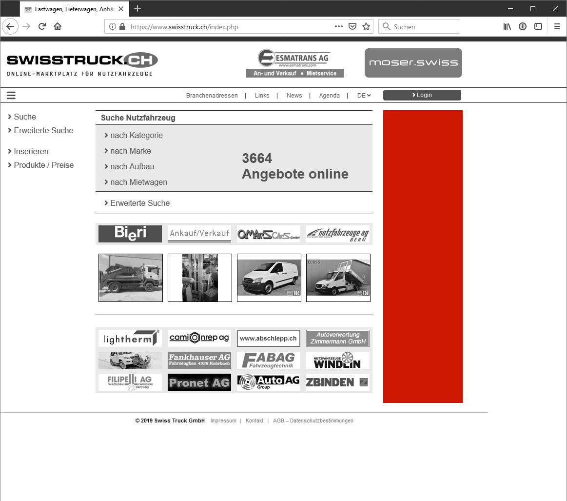The image size is (567, 501).
Task: Bookmark this page with the star
Action: click(366, 26)
